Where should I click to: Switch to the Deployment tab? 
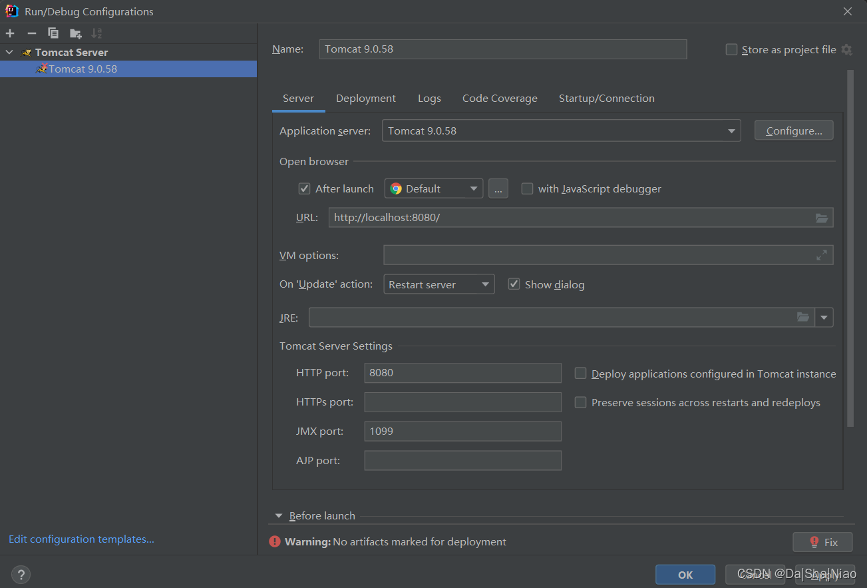[366, 99]
